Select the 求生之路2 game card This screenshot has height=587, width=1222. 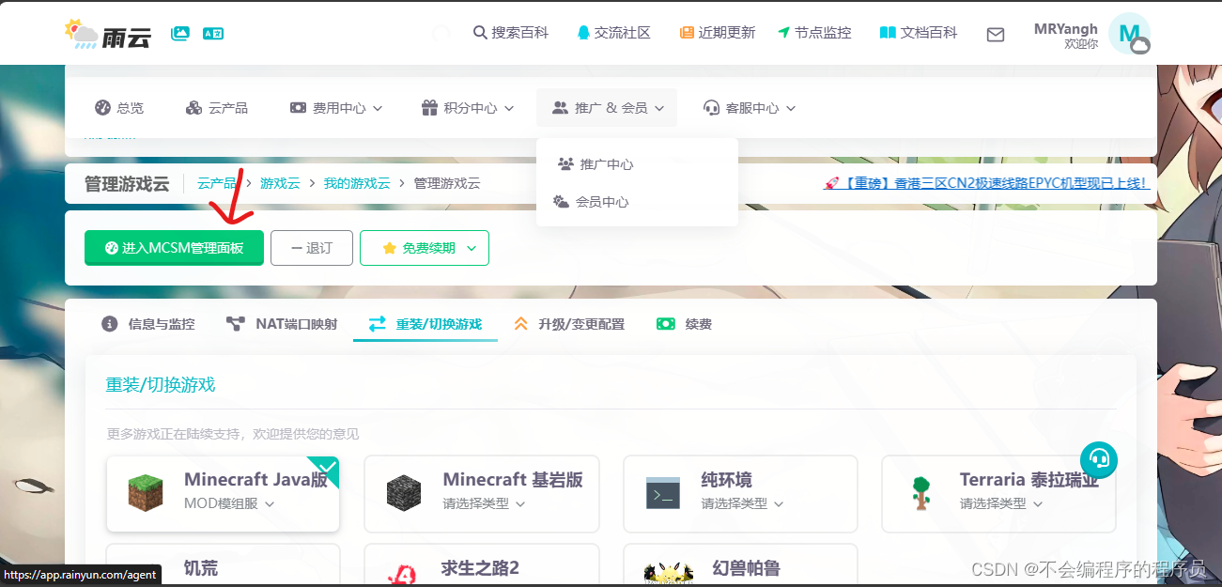(481, 564)
